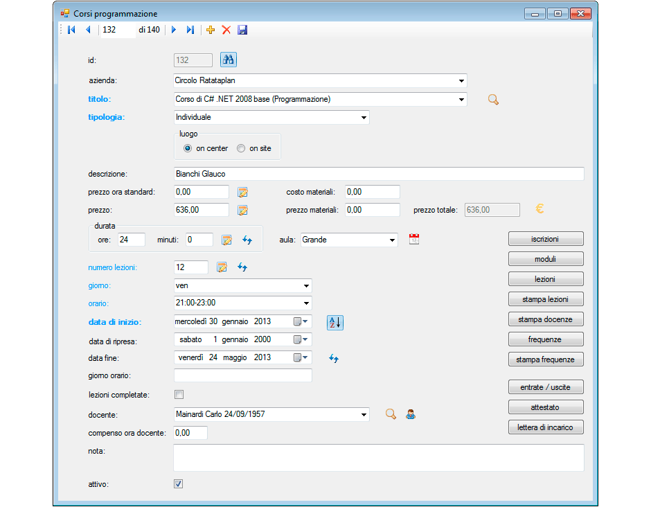Open the aula dropdown
This screenshot has width=651, height=507.
392,240
